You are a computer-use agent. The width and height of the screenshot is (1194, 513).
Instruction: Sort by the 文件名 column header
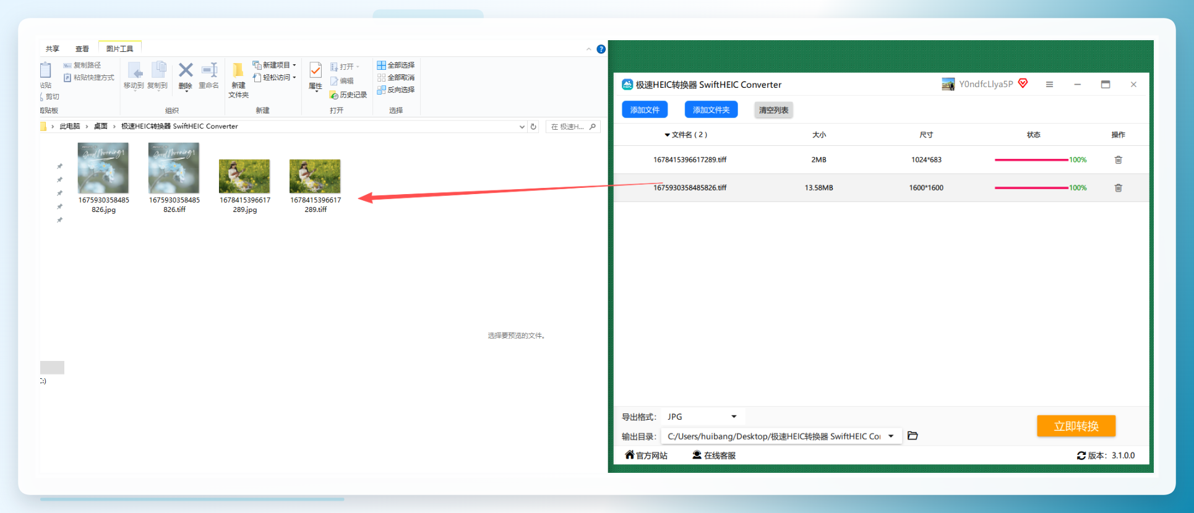coord(686,135)
